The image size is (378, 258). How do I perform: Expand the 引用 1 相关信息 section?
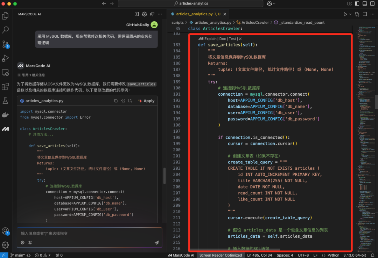[x=31, y=75]
